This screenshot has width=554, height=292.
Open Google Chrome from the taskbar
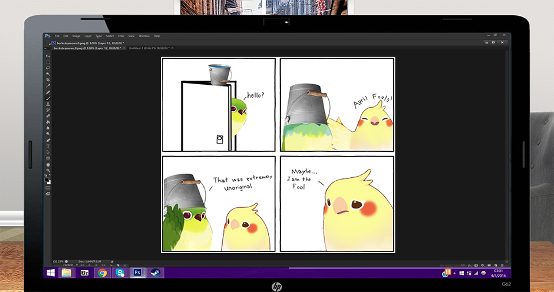[x=103, y=273]
